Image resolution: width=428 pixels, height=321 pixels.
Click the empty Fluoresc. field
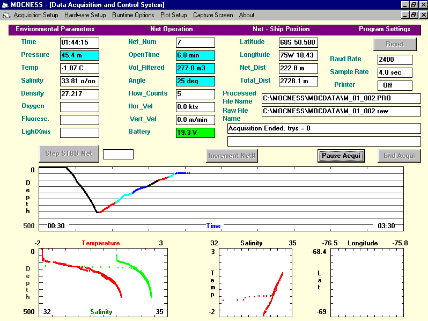(x=79, y=120)
